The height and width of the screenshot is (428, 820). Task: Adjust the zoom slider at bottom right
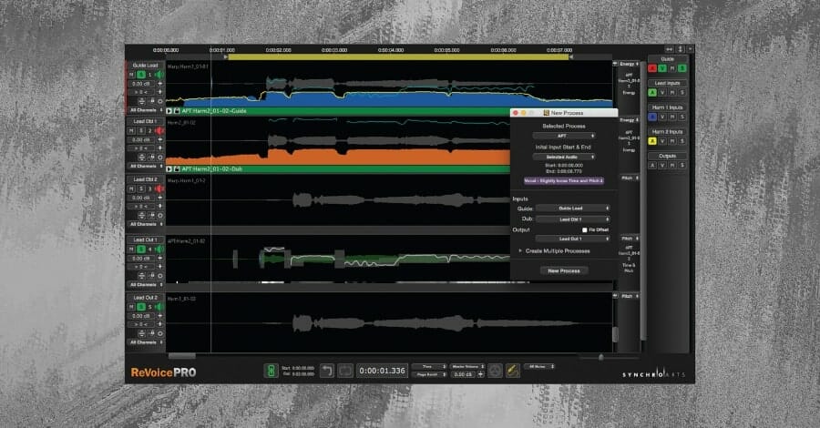click(x=601, y=358)
